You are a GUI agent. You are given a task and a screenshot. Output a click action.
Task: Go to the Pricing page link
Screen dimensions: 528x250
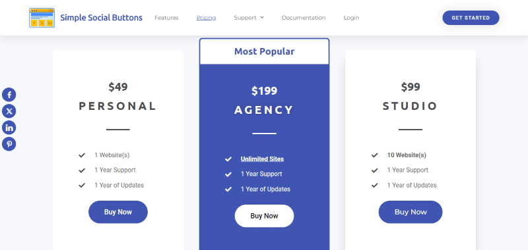206,18
